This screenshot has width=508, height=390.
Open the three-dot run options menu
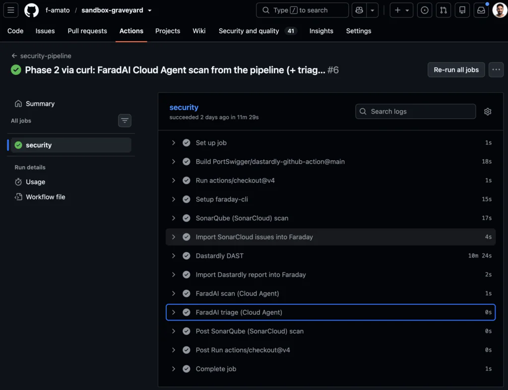click(x=496, y=69)
